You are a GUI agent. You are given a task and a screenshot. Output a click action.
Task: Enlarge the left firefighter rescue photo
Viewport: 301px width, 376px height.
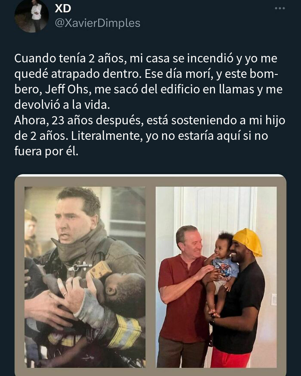[85, 277]
